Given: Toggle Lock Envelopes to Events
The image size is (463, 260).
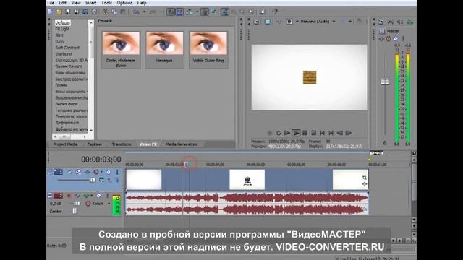Looking at the screenshot, I should [205, 12].
